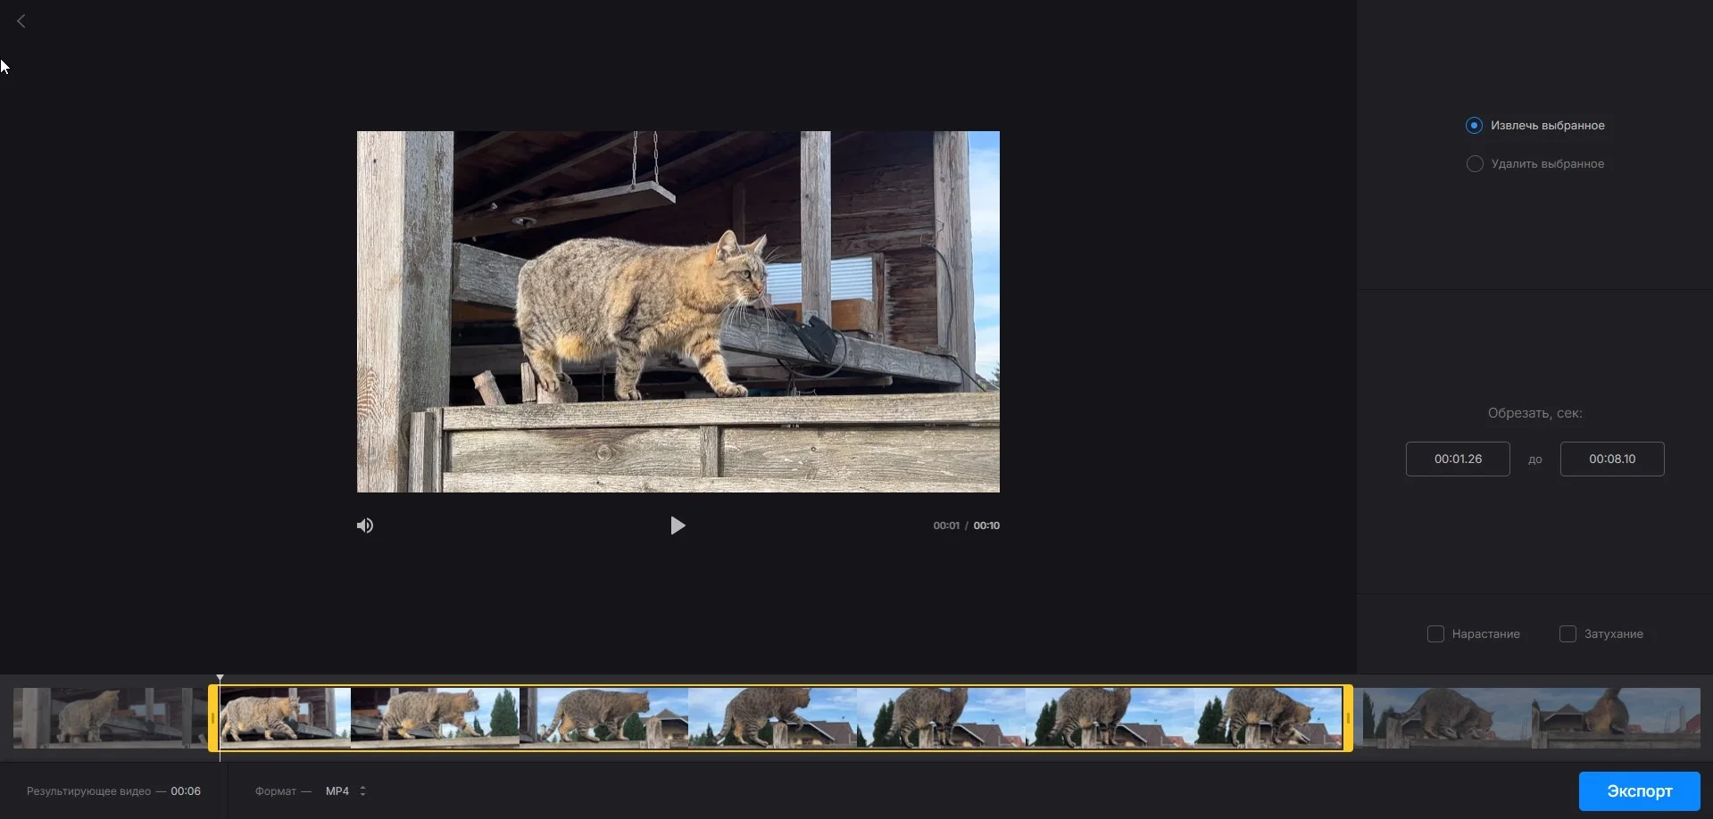Click the middle timeline thumbnail with house roof

[772, 718]
